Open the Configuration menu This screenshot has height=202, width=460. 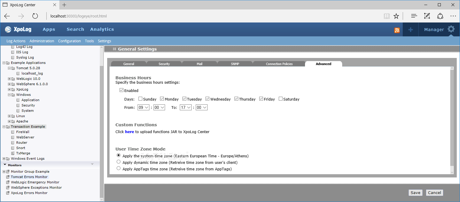pyautogui.click(x=69, y=41)
